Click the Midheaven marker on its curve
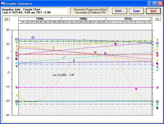Screen dimensions: 164x124 [x=116, y=44]
